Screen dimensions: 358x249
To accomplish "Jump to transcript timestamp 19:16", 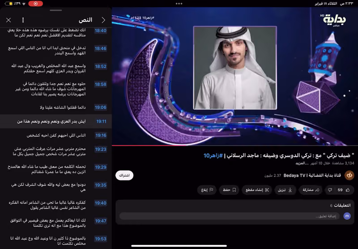I will (101, 135).
